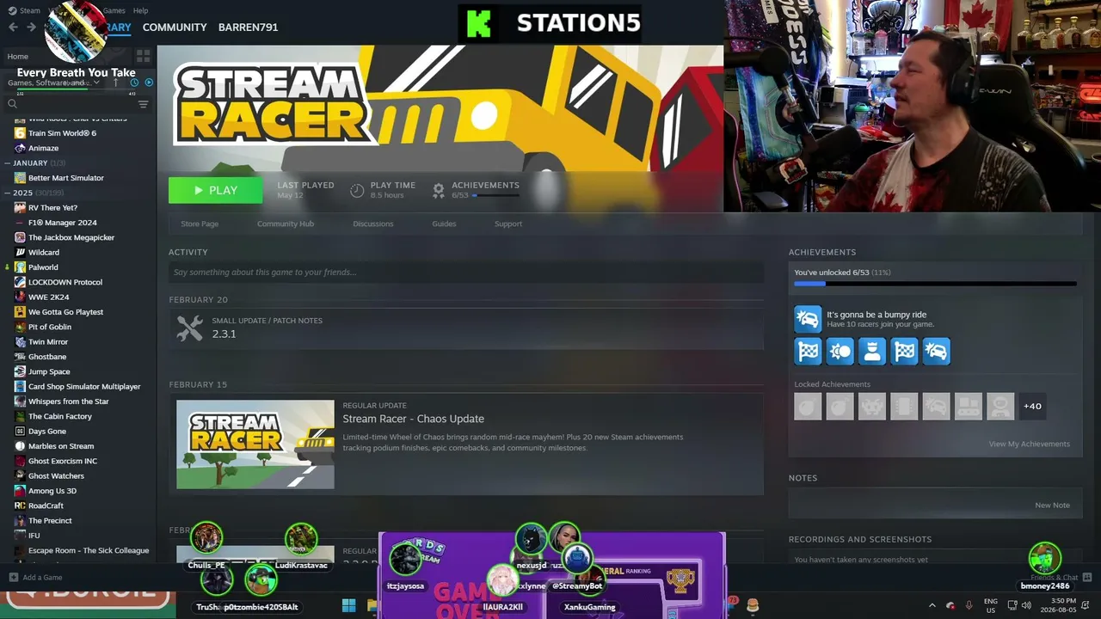
Task: Click the Wildcard game icon
Action: [20, 253]
